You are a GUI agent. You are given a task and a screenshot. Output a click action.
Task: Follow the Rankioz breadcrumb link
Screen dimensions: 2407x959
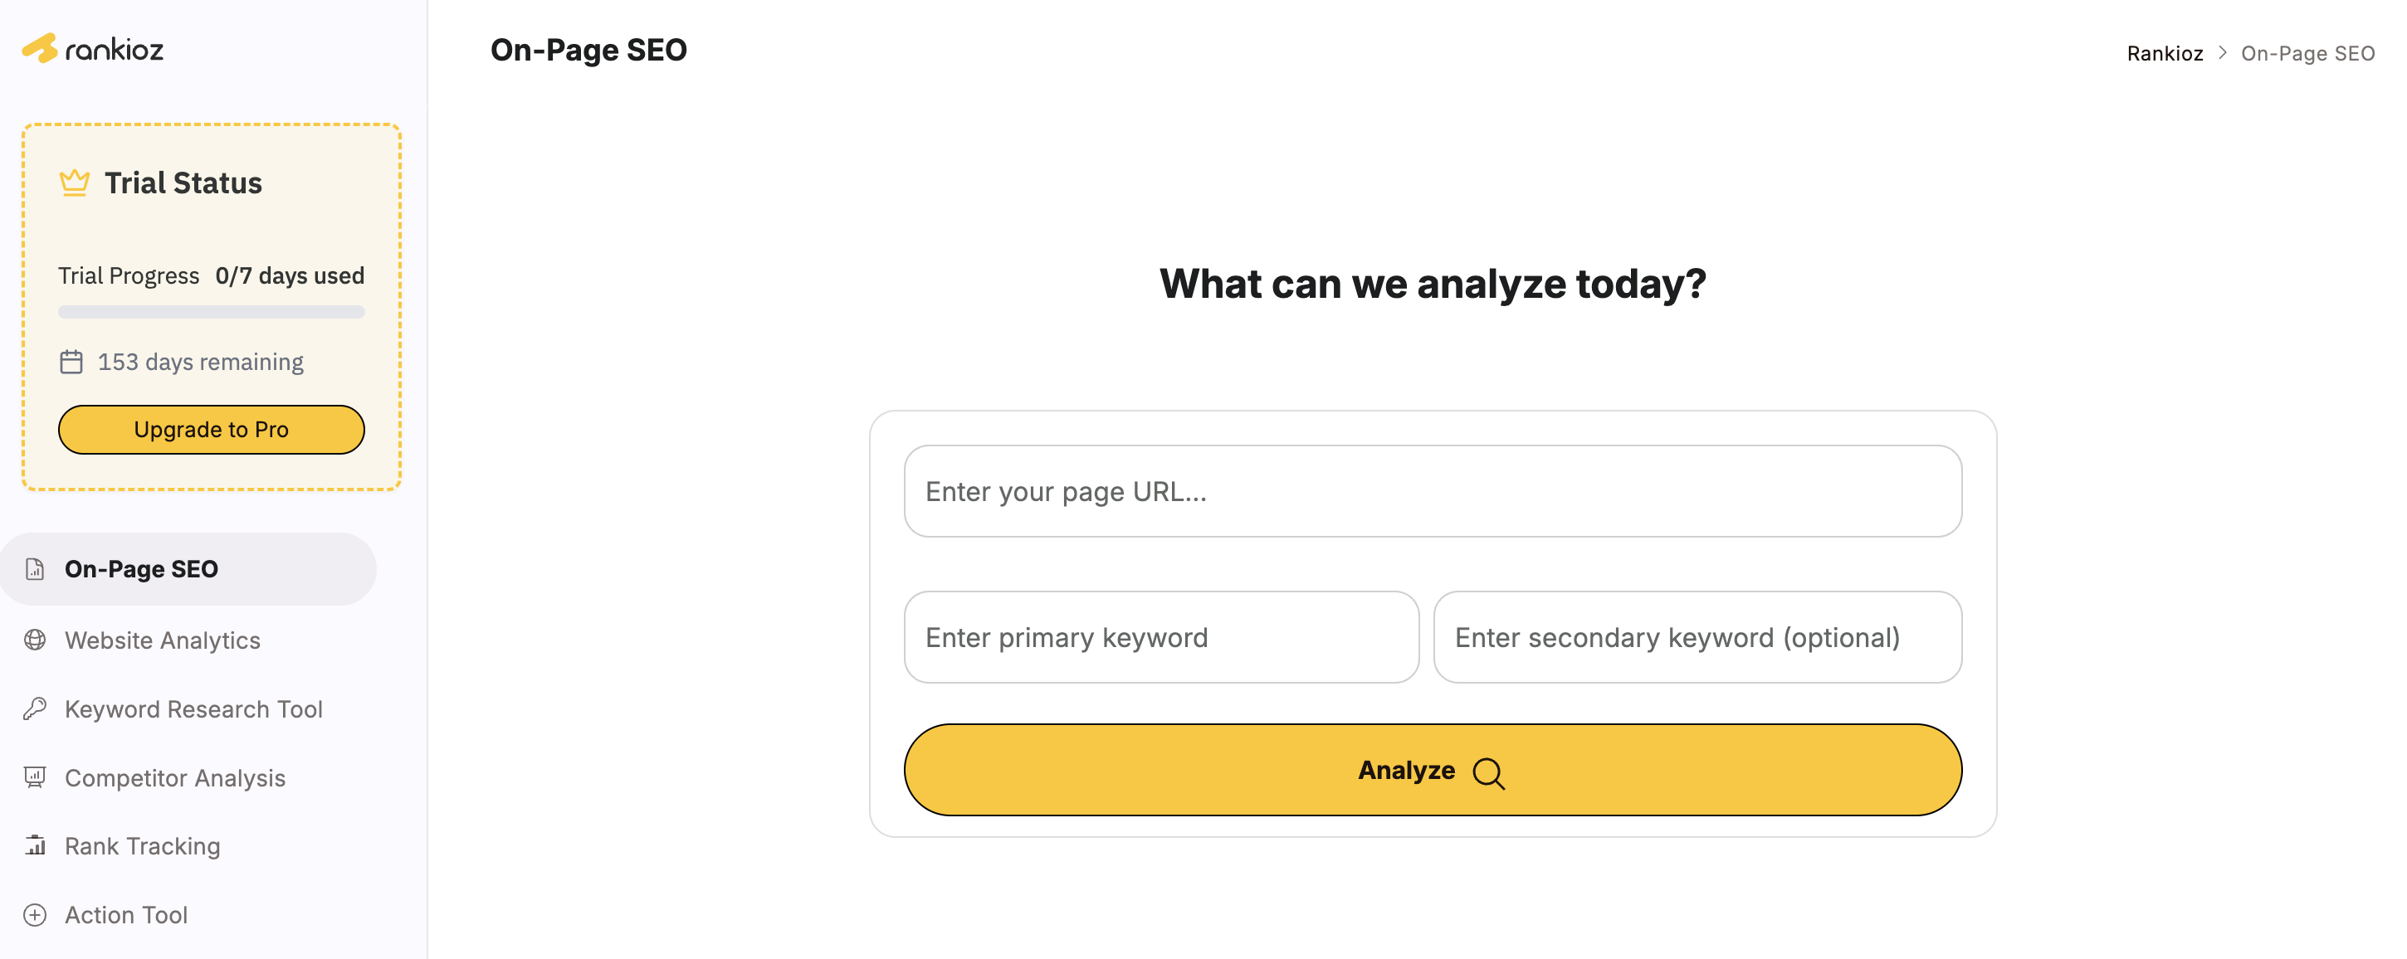click(x=2164, y=53)
